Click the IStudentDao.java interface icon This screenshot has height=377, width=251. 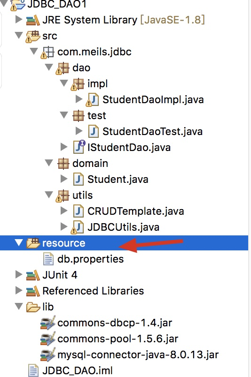[79, 147]
